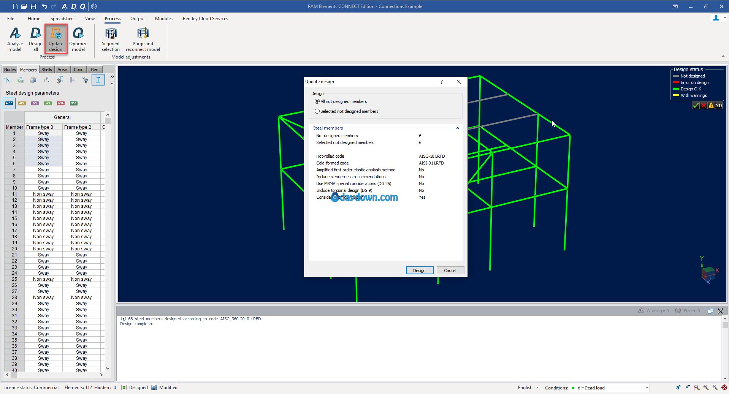Click the zoom out magnifier in status bar
This screenshot has width=729, height=394.
[x=715, y=388]
